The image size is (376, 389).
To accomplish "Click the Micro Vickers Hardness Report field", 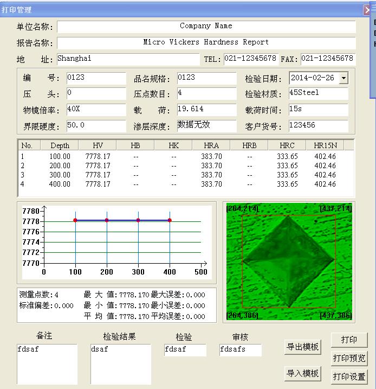I will coord(206,43).
